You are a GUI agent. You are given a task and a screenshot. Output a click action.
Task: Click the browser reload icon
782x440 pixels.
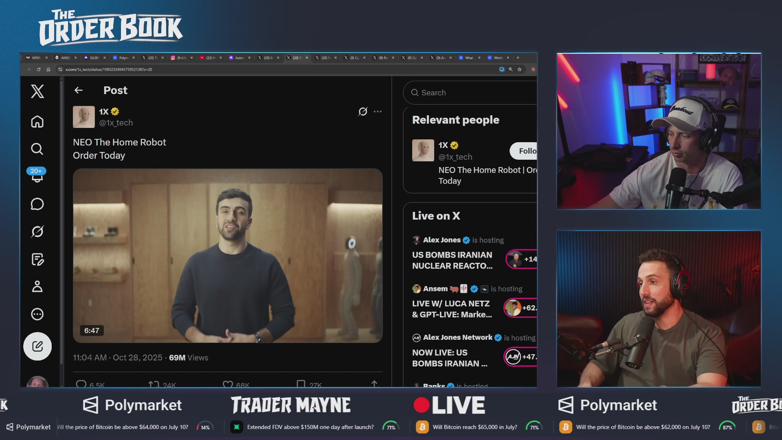39,69
